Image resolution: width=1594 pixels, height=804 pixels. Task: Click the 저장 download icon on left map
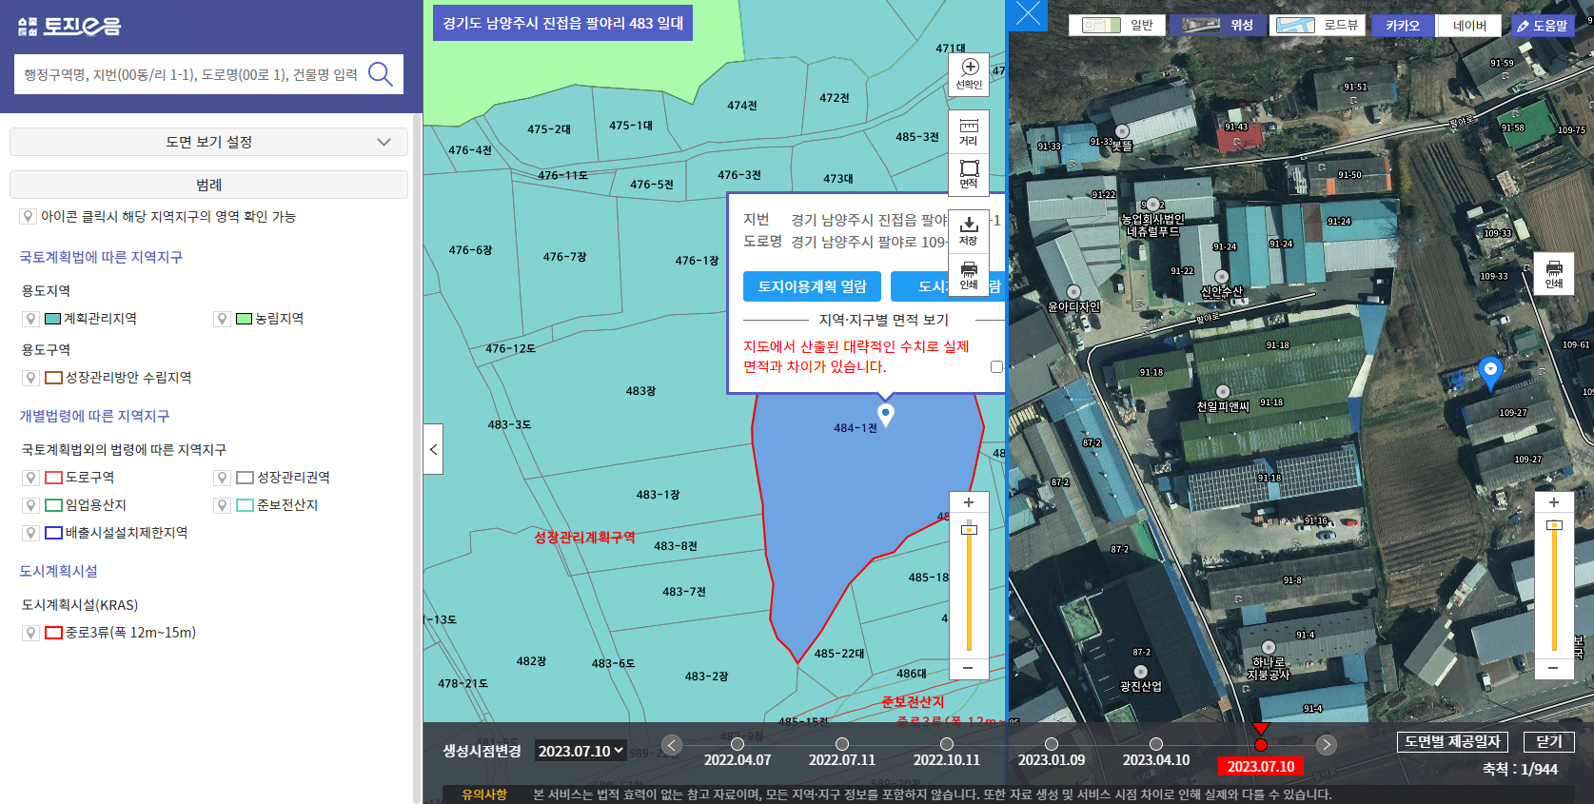click(969, 231)
